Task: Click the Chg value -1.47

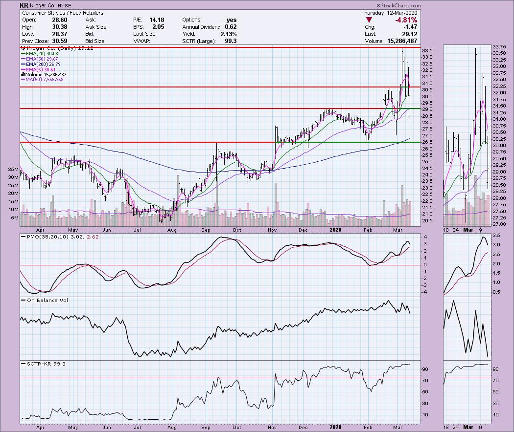Action: click(411, 27)
